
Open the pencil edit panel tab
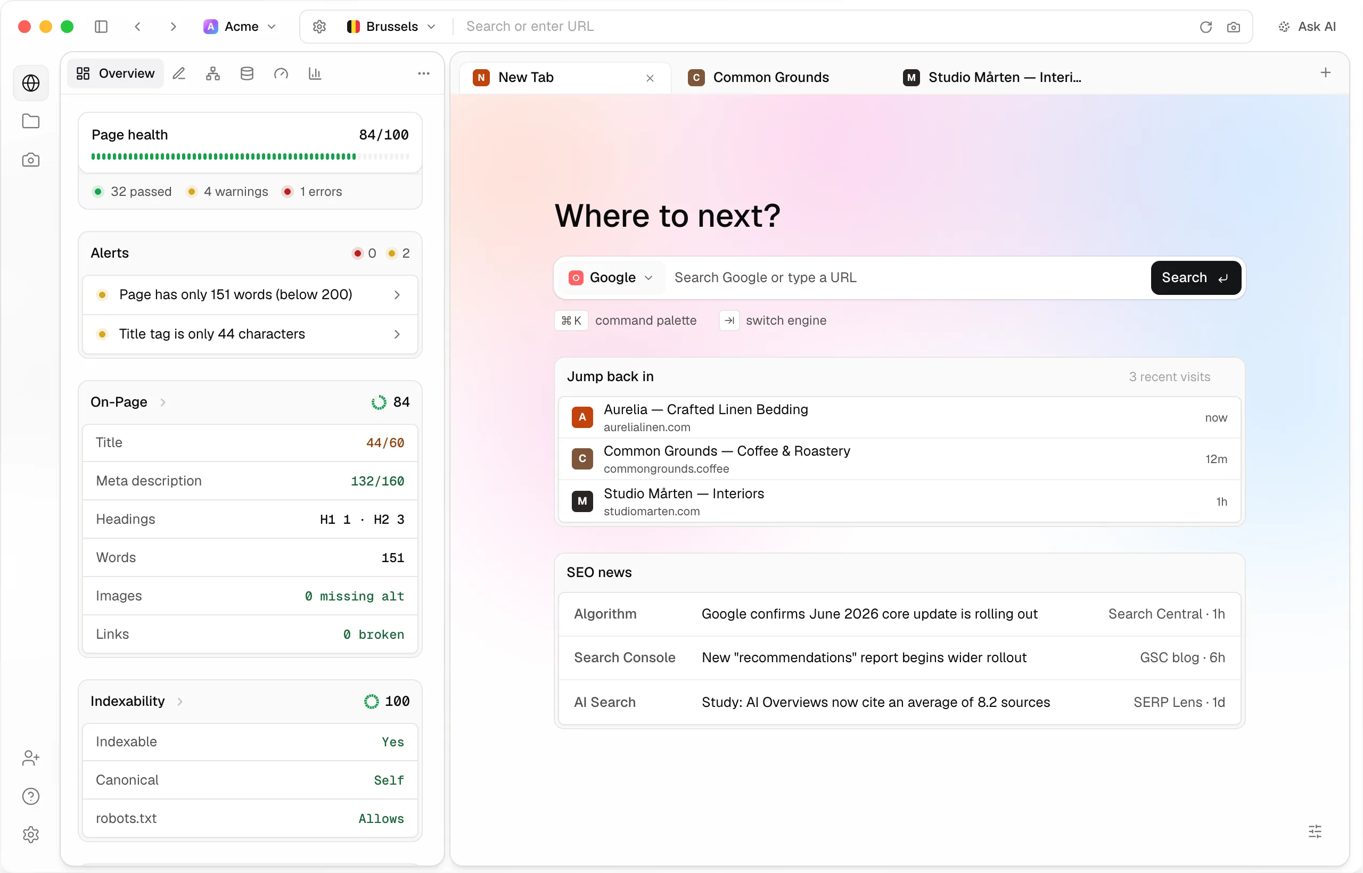pos(179,73)
